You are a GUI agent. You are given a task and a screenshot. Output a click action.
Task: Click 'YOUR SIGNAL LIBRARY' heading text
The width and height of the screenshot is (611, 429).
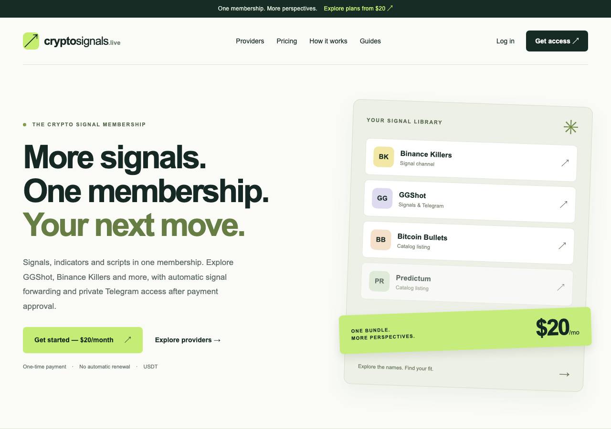[404, 121]
